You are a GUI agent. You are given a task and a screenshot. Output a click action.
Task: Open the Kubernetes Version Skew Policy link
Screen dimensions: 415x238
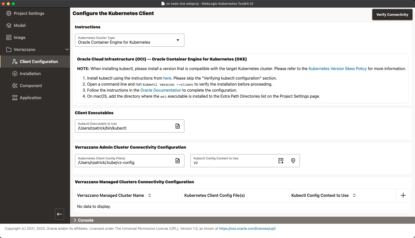337,69
